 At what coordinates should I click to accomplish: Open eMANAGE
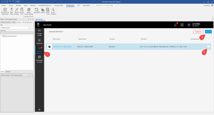coord(37,11)
